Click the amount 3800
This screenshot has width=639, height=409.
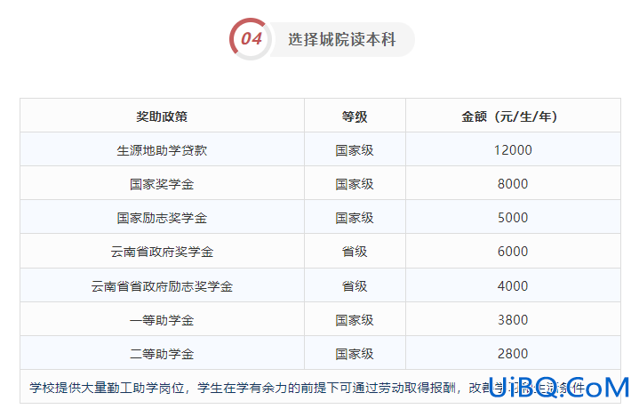pyautogui.click(x=513, y=320)
